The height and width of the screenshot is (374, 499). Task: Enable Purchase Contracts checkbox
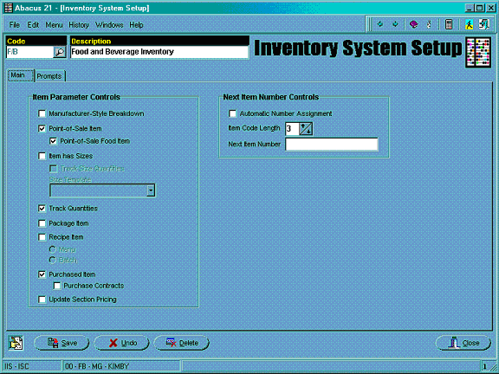pyautogui.click(x=57, y=286)
